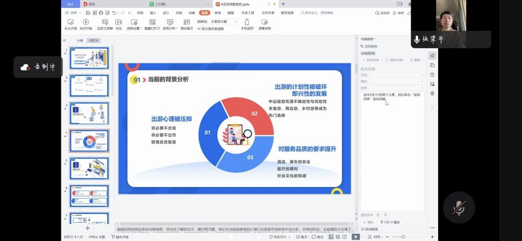Click 从头开始 to start slideshow from beginning
The height and width of the screenshot is (241, 522).
(x=71, y=24)
